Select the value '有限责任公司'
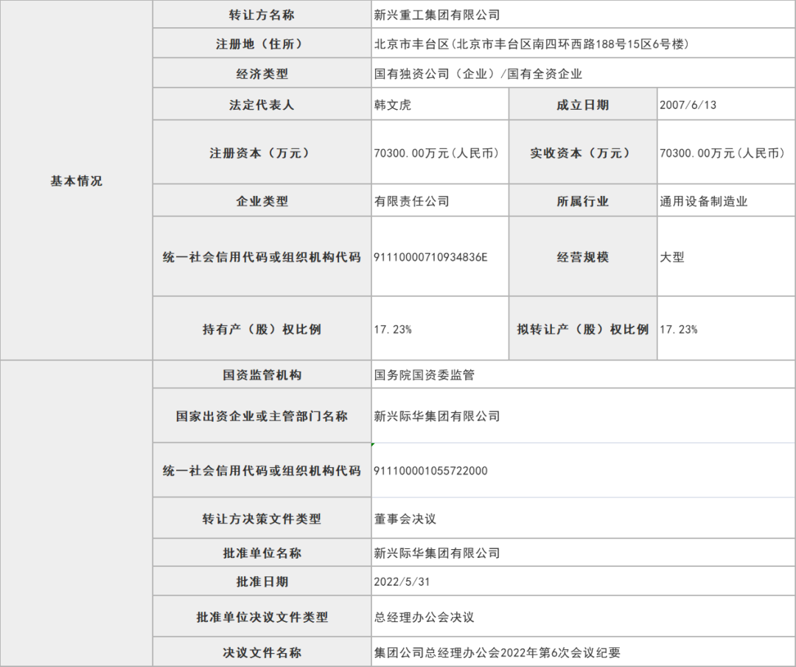The height and width of the screenshot is (667, 796). [x=412, y=201]
